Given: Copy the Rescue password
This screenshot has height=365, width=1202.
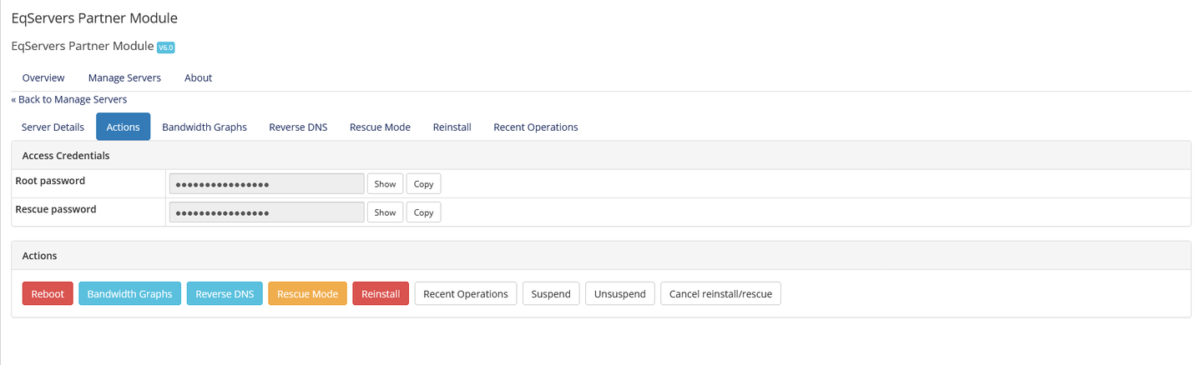Looking at the screenshot, I should tap(423, 212).
